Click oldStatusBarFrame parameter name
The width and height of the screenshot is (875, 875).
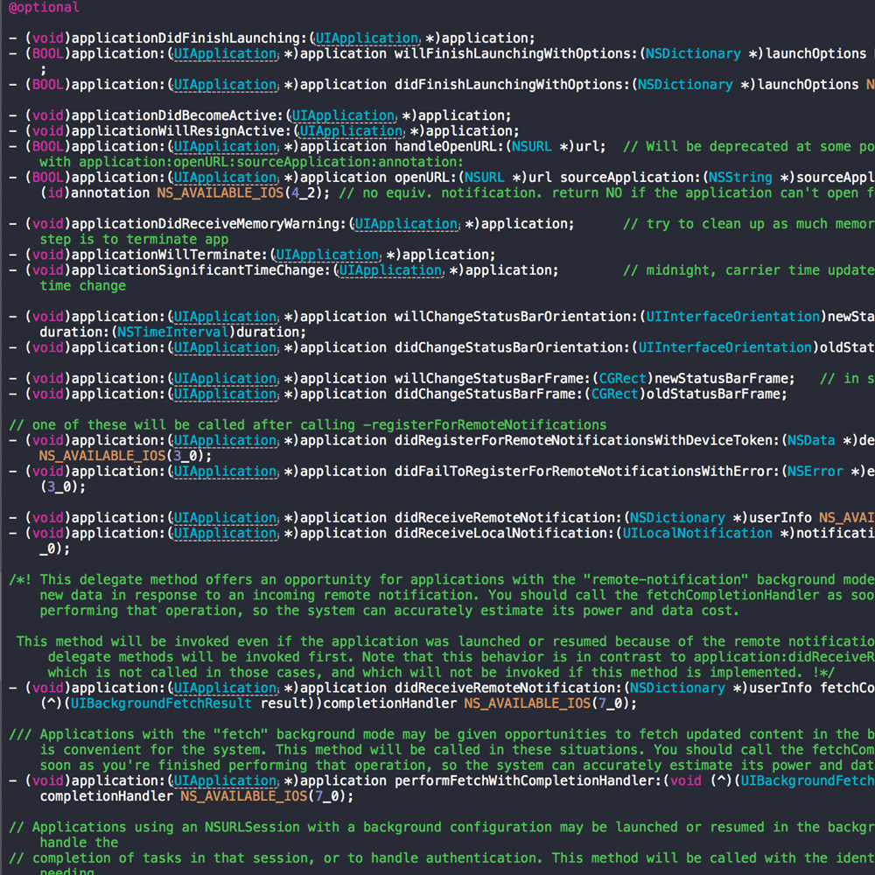click(713, 394)
